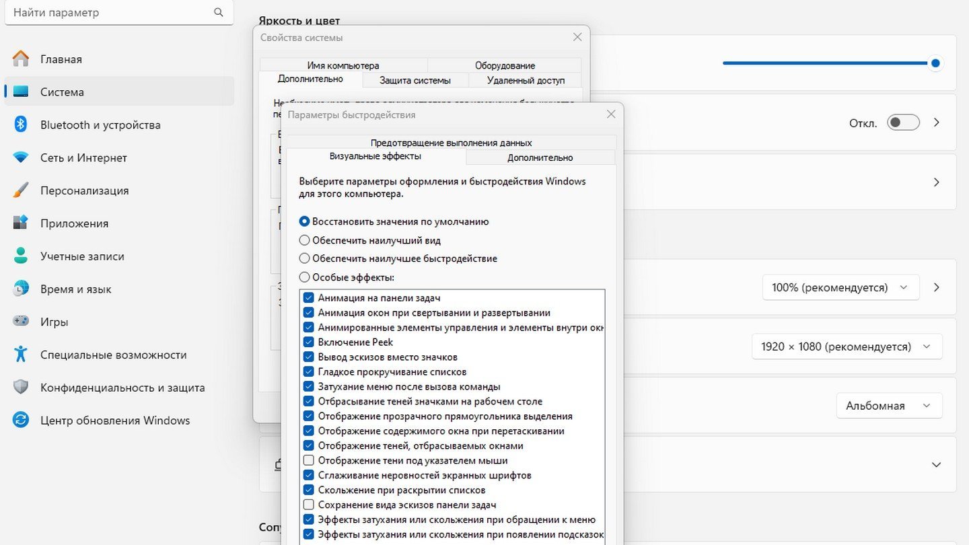This screenshot has width=969, height=545.
Task: Open the Игры gamepad icon
Action: (x=21, y=322)
